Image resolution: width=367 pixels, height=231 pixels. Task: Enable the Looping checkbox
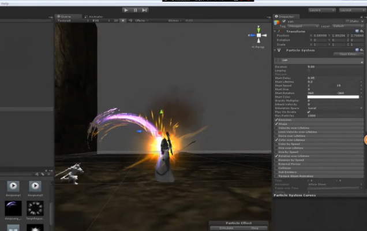point(309,70)
